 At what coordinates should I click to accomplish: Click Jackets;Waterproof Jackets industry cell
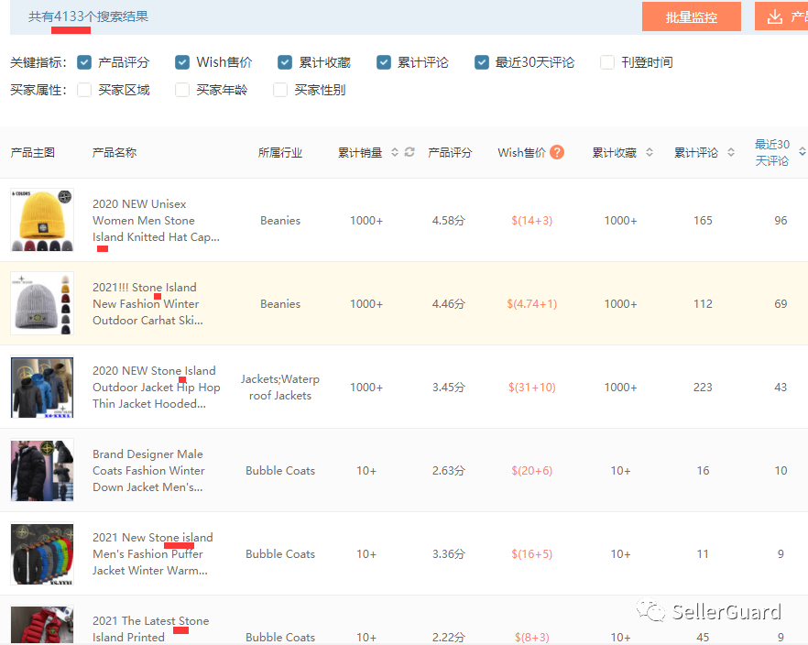[280, 388]
